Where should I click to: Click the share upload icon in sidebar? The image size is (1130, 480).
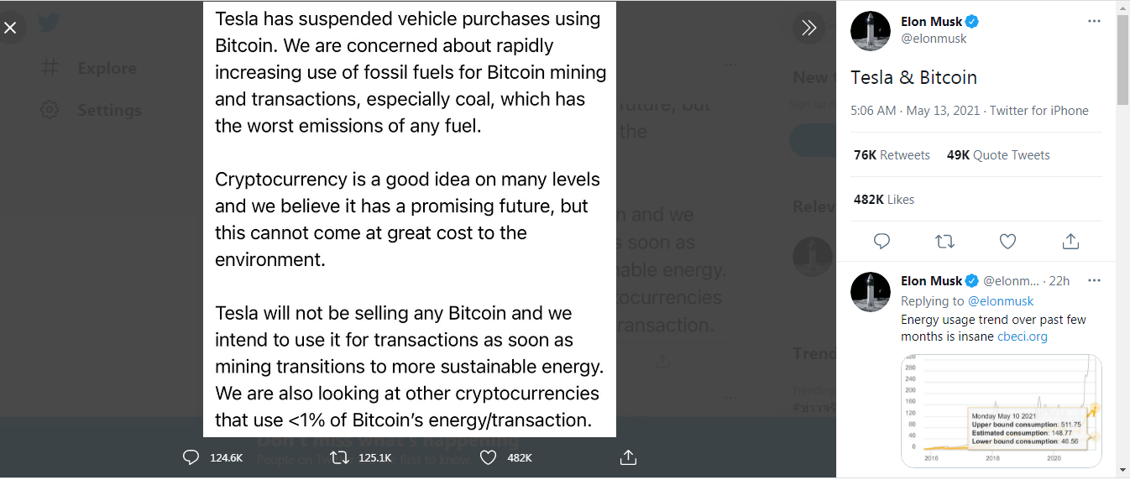[1070, 242]
